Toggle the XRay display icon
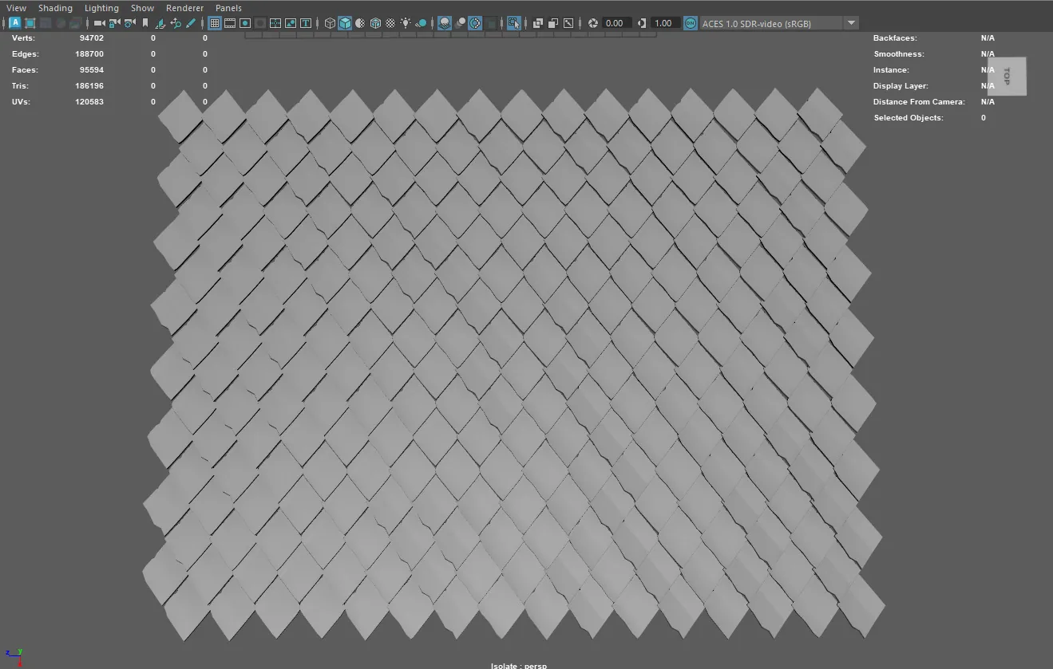 tap(538, 23)
